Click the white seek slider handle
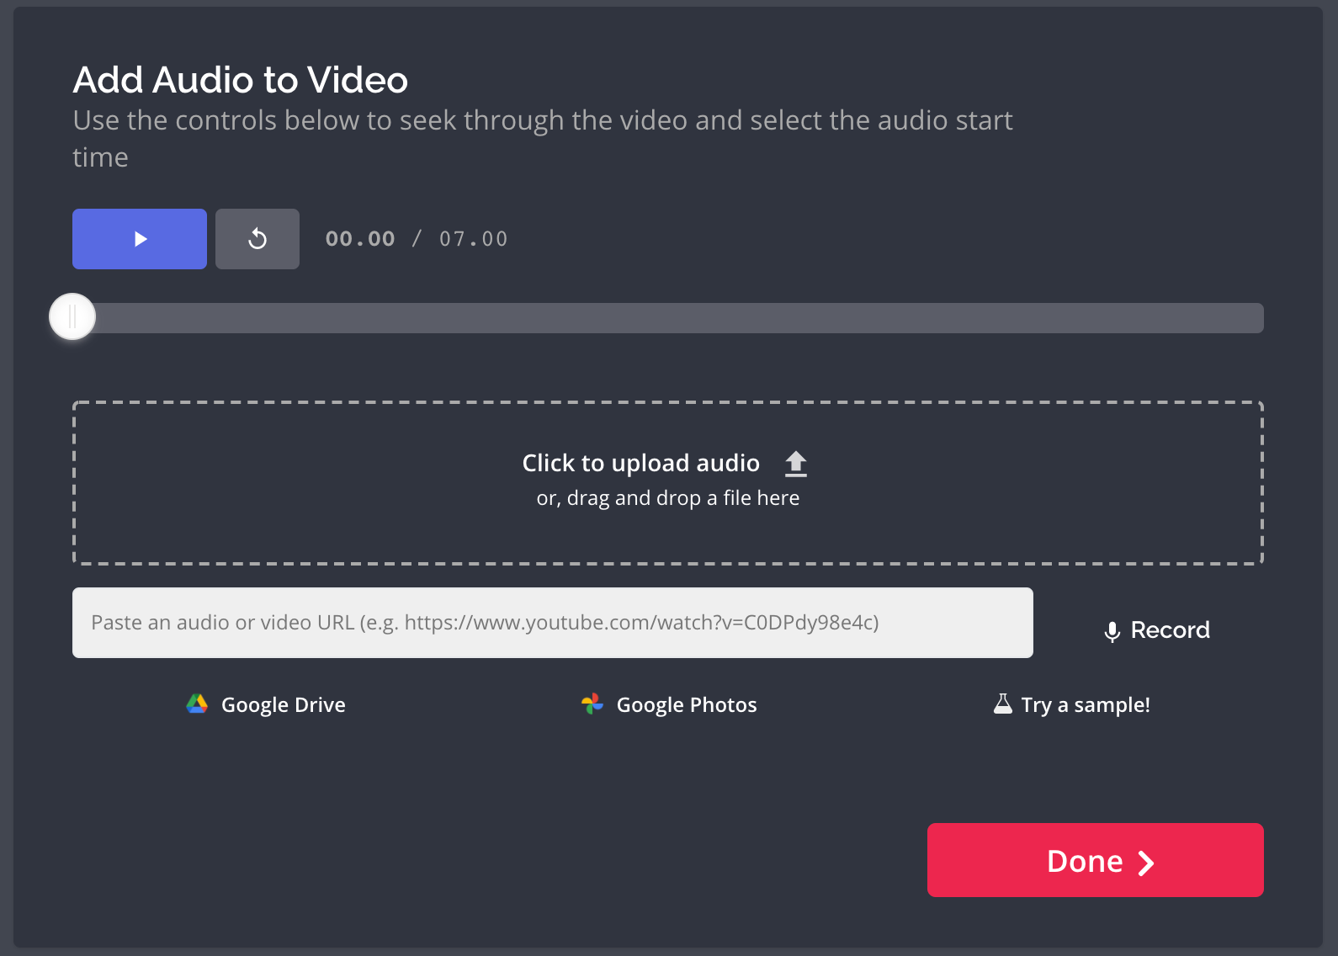 72,317
